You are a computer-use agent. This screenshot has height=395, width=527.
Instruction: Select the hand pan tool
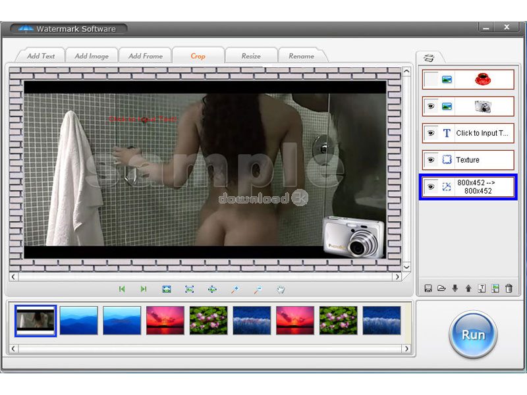coord(280,289)
